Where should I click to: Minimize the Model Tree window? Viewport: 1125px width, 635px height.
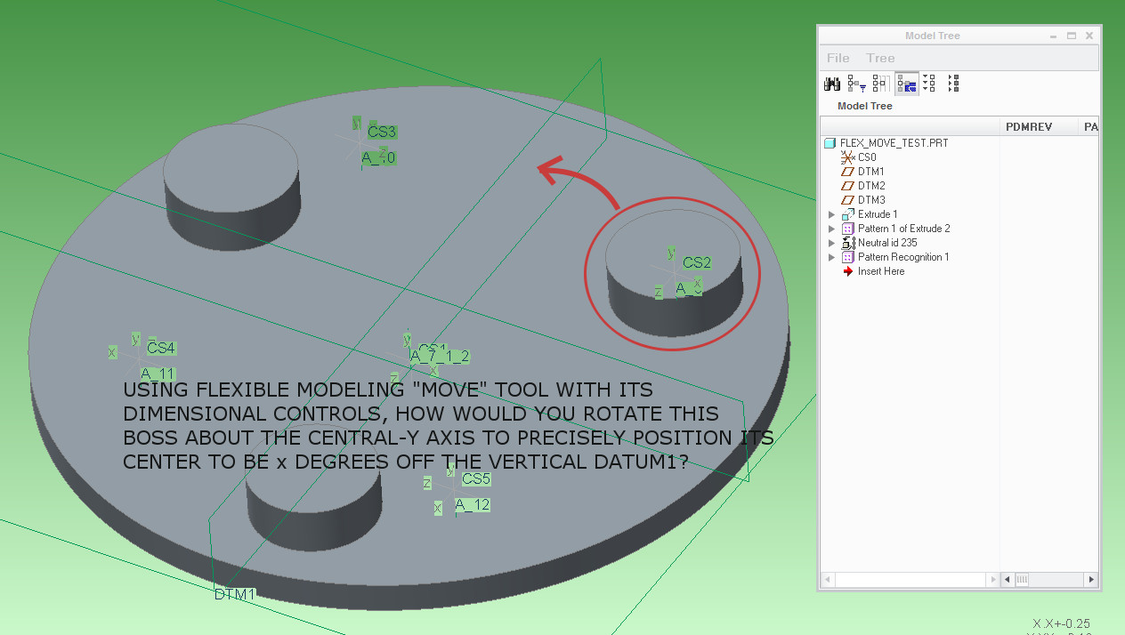point(1055,36)
